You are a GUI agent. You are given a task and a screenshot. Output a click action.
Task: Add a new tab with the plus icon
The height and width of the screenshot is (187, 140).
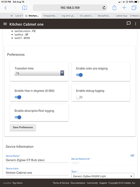pyautogui.click(x=124, y=8)
